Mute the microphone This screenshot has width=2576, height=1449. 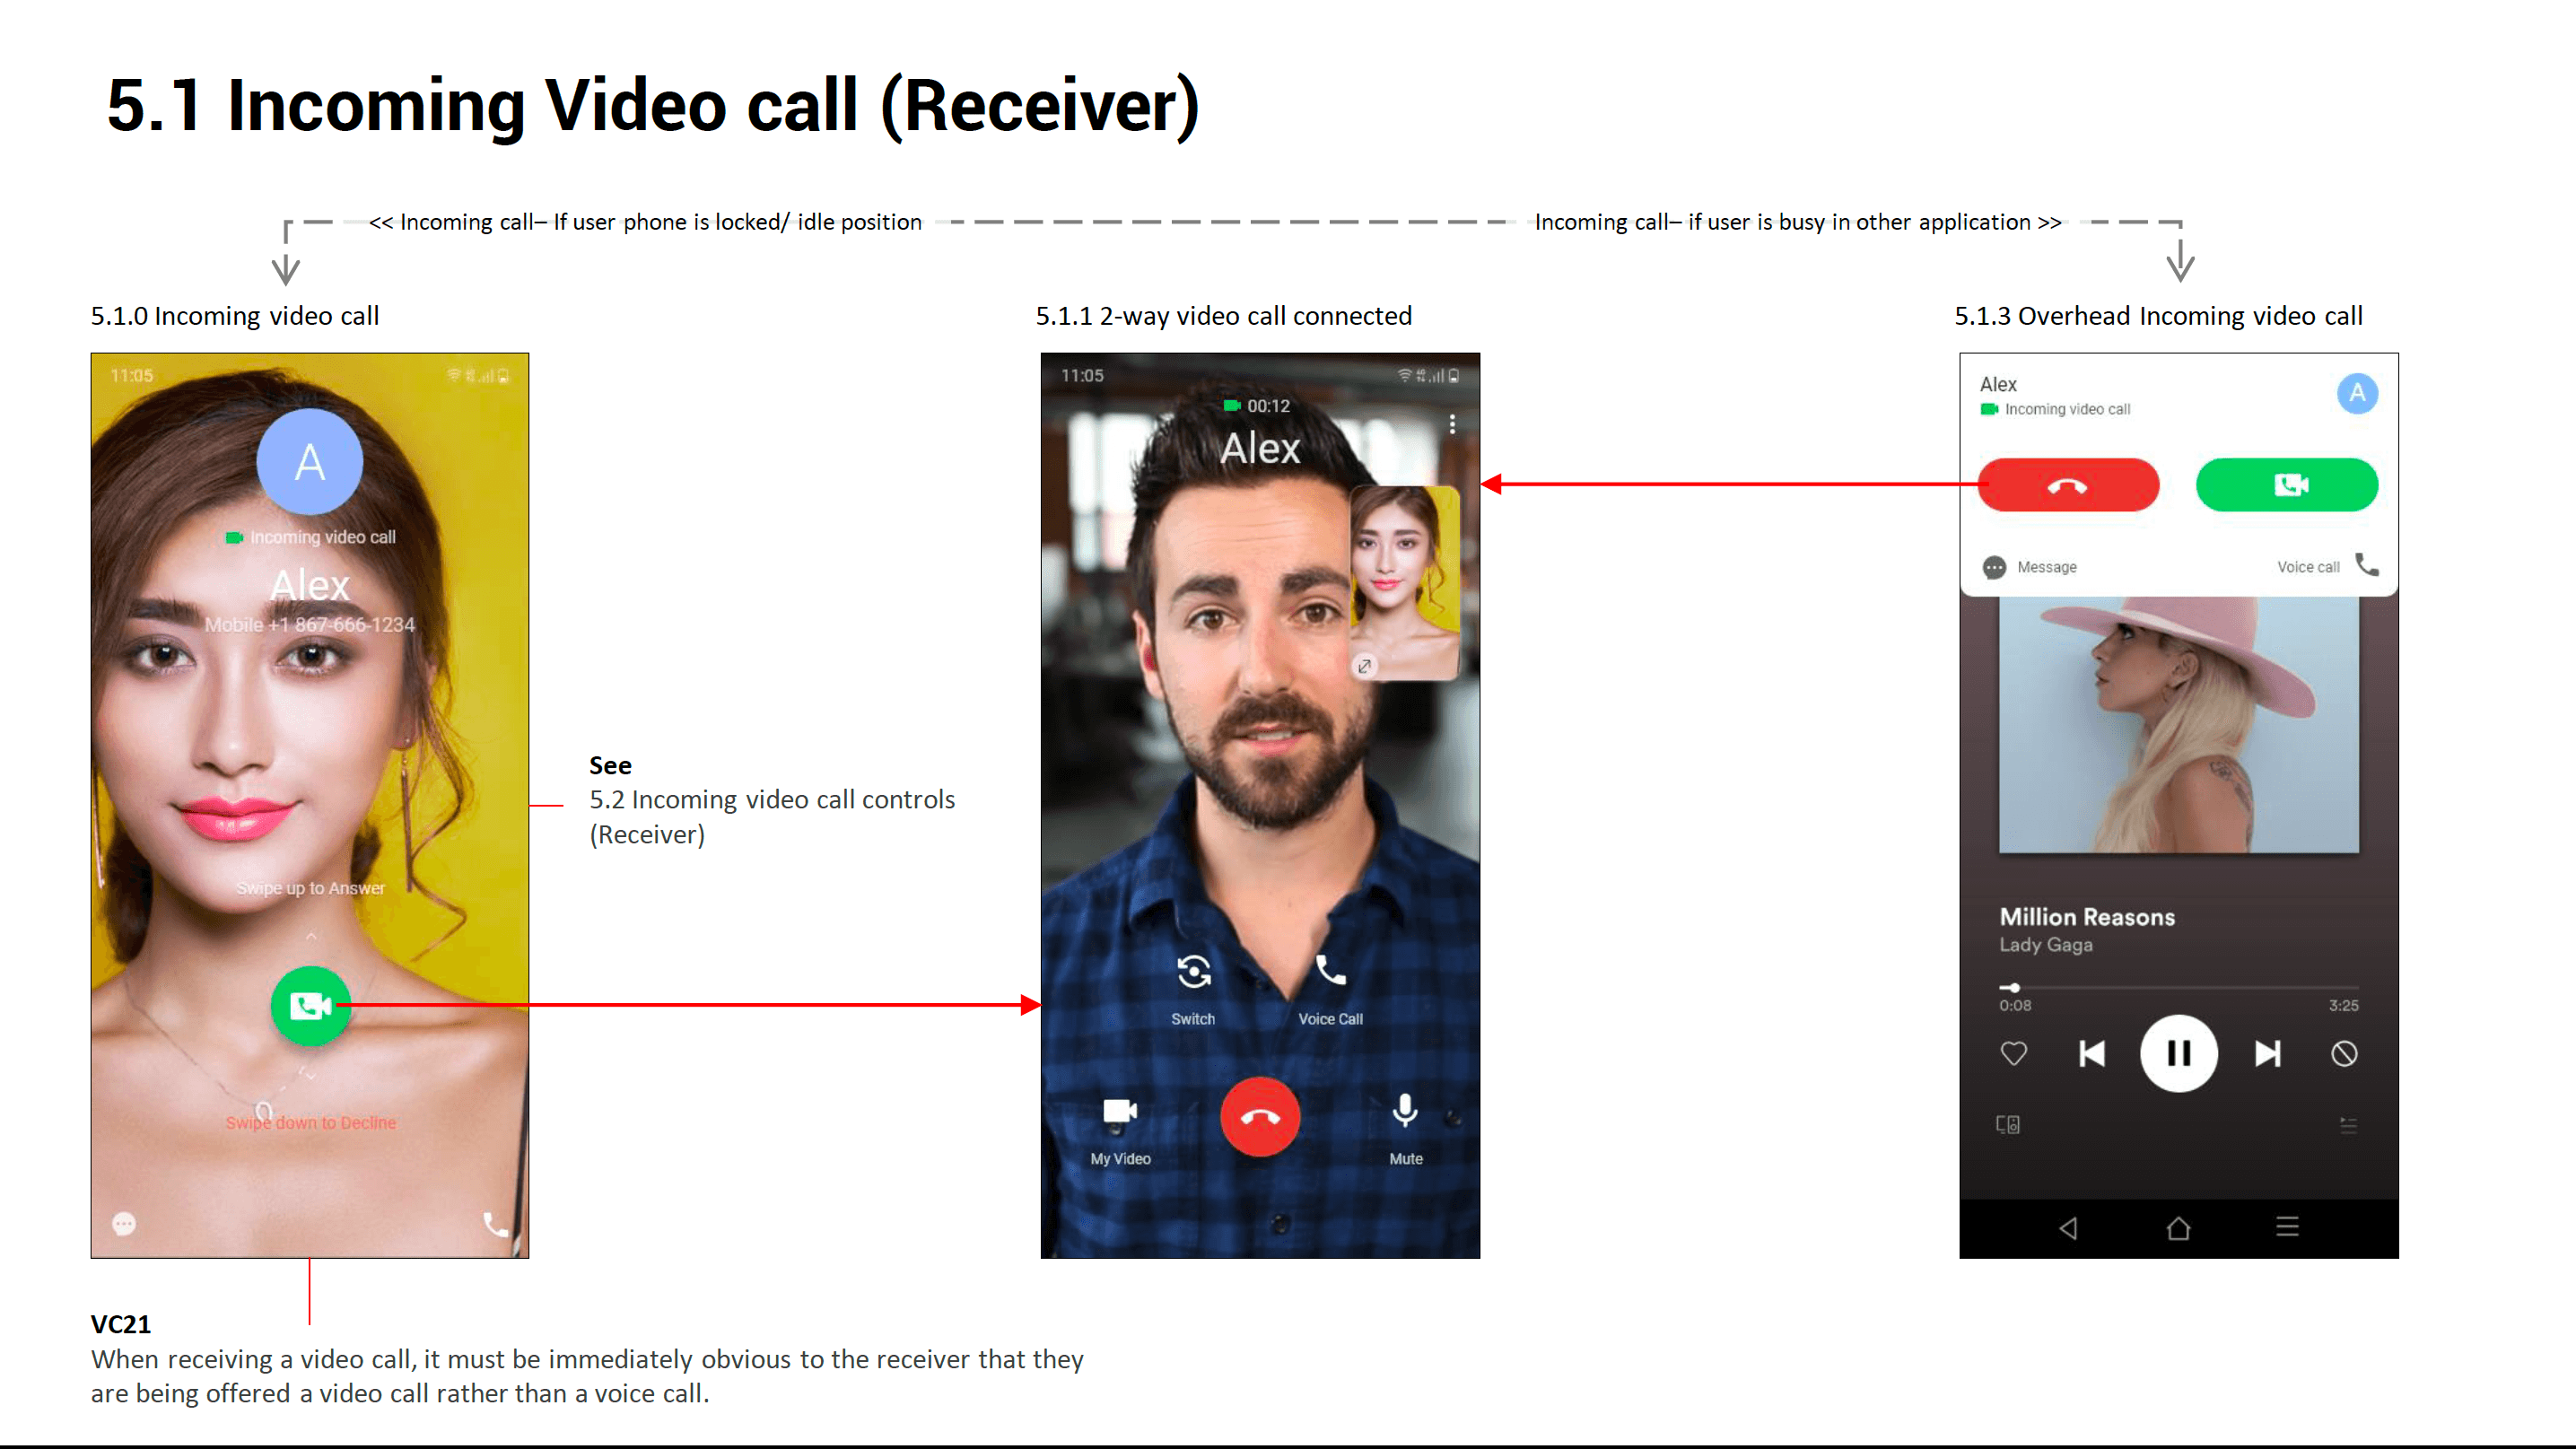coord(1405,1111)
